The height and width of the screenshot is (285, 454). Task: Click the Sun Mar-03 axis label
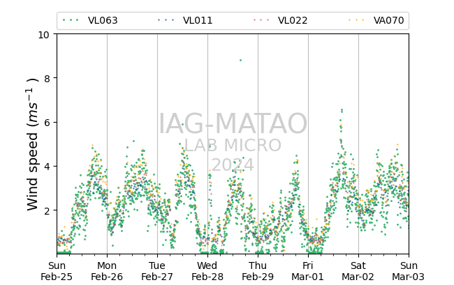point(409,271)
